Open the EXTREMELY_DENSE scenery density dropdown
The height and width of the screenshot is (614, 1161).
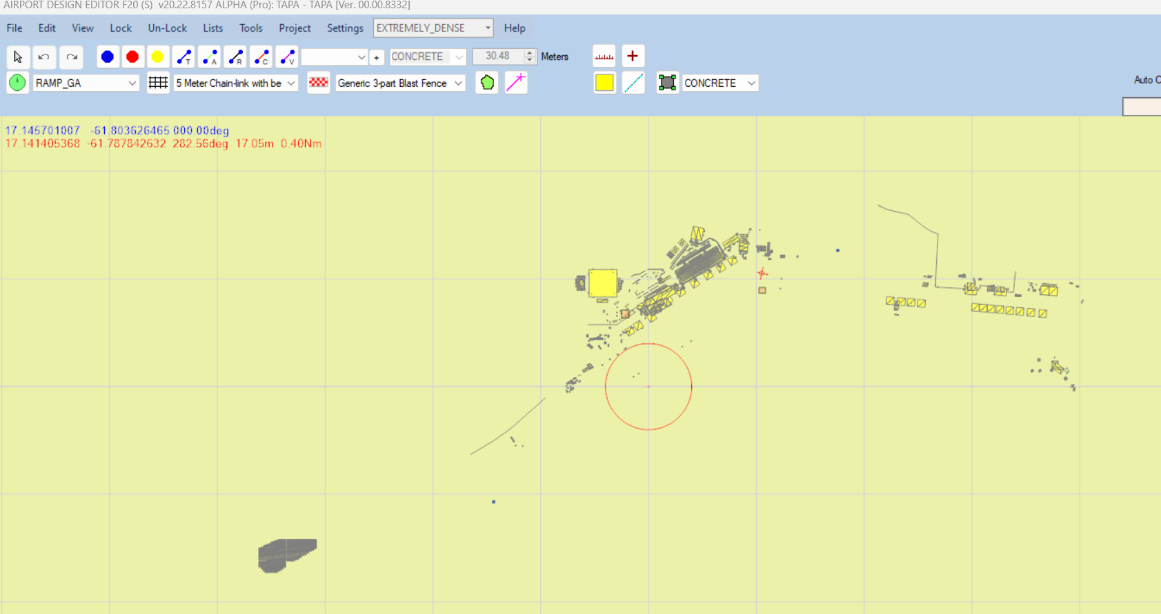click(x=487, y=28)
